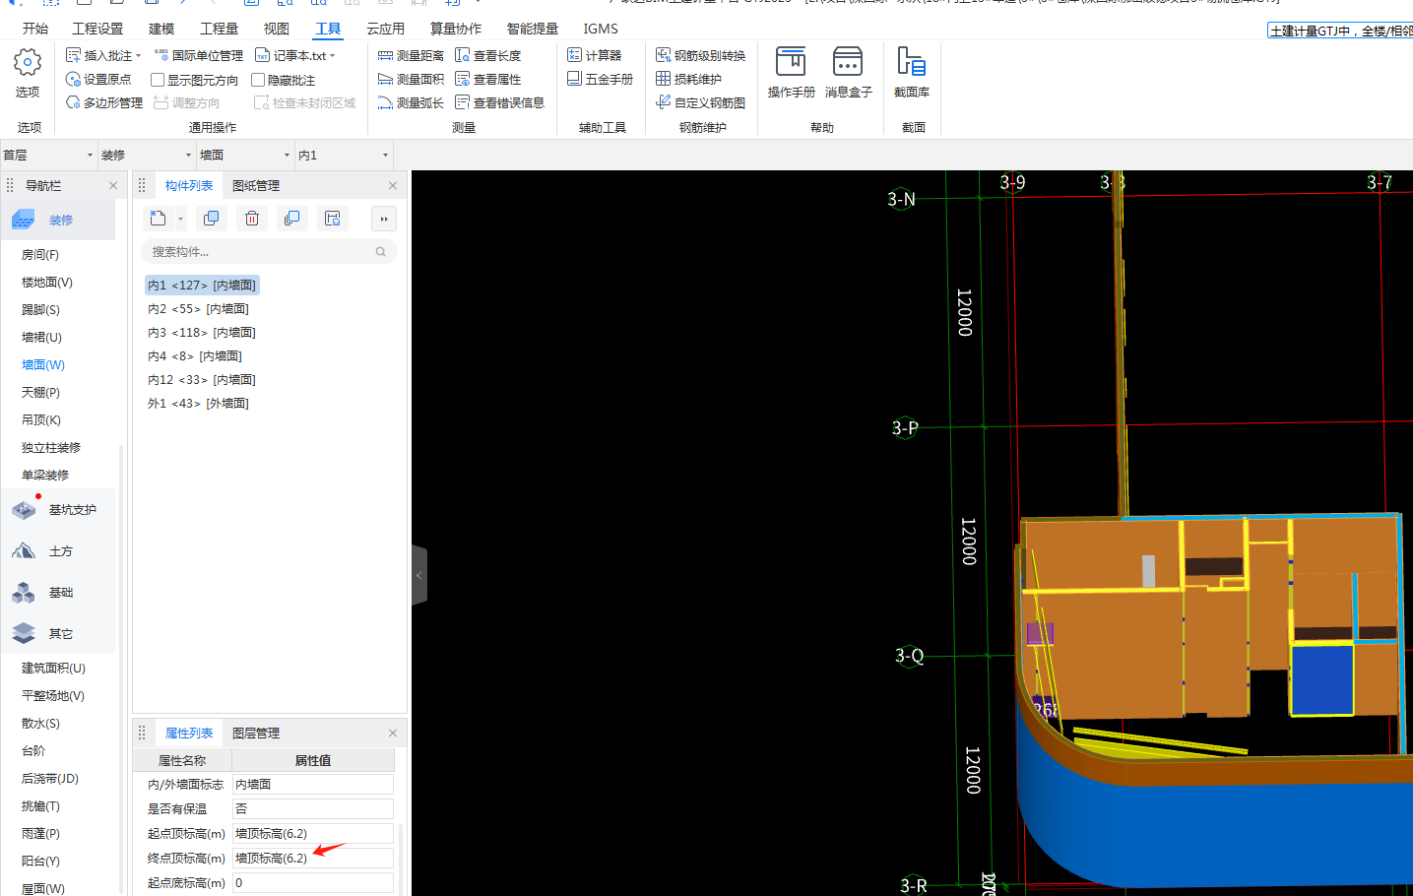Open the 视图 ribbon tab
Screen dimensions: 1413x896
point(277,29)
